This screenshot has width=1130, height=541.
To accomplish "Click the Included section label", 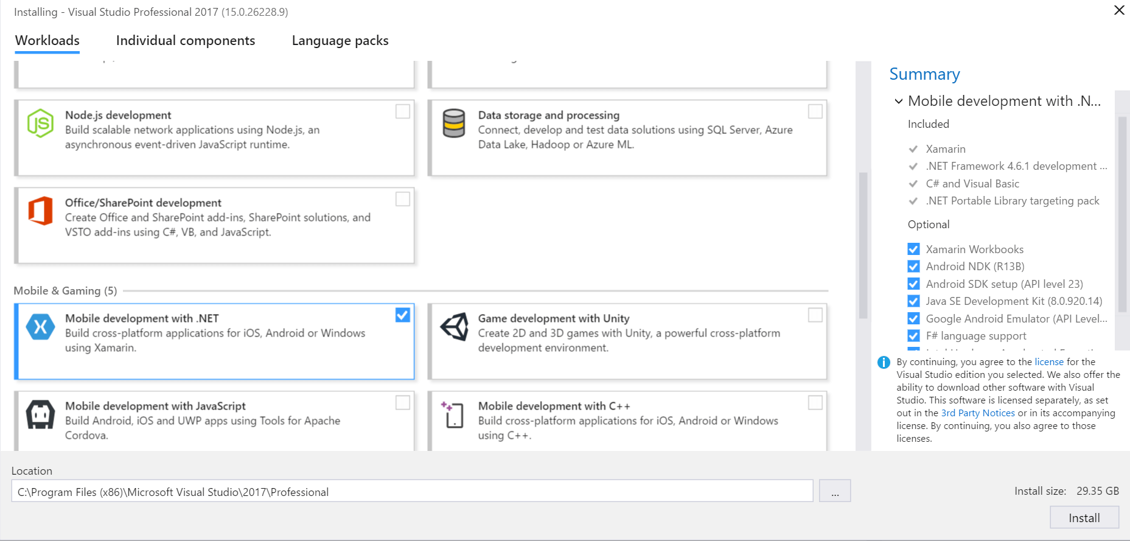I will tap(929, 124).
